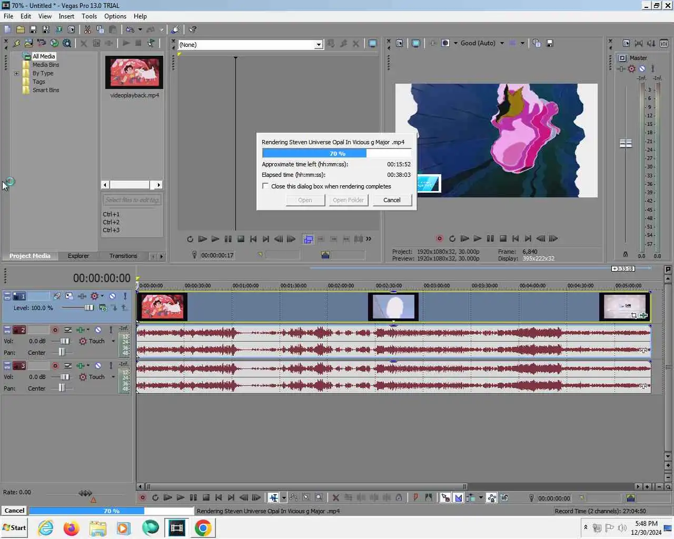
Task: Open track 2 automation Touch dropdown
Action: (113, 341)
